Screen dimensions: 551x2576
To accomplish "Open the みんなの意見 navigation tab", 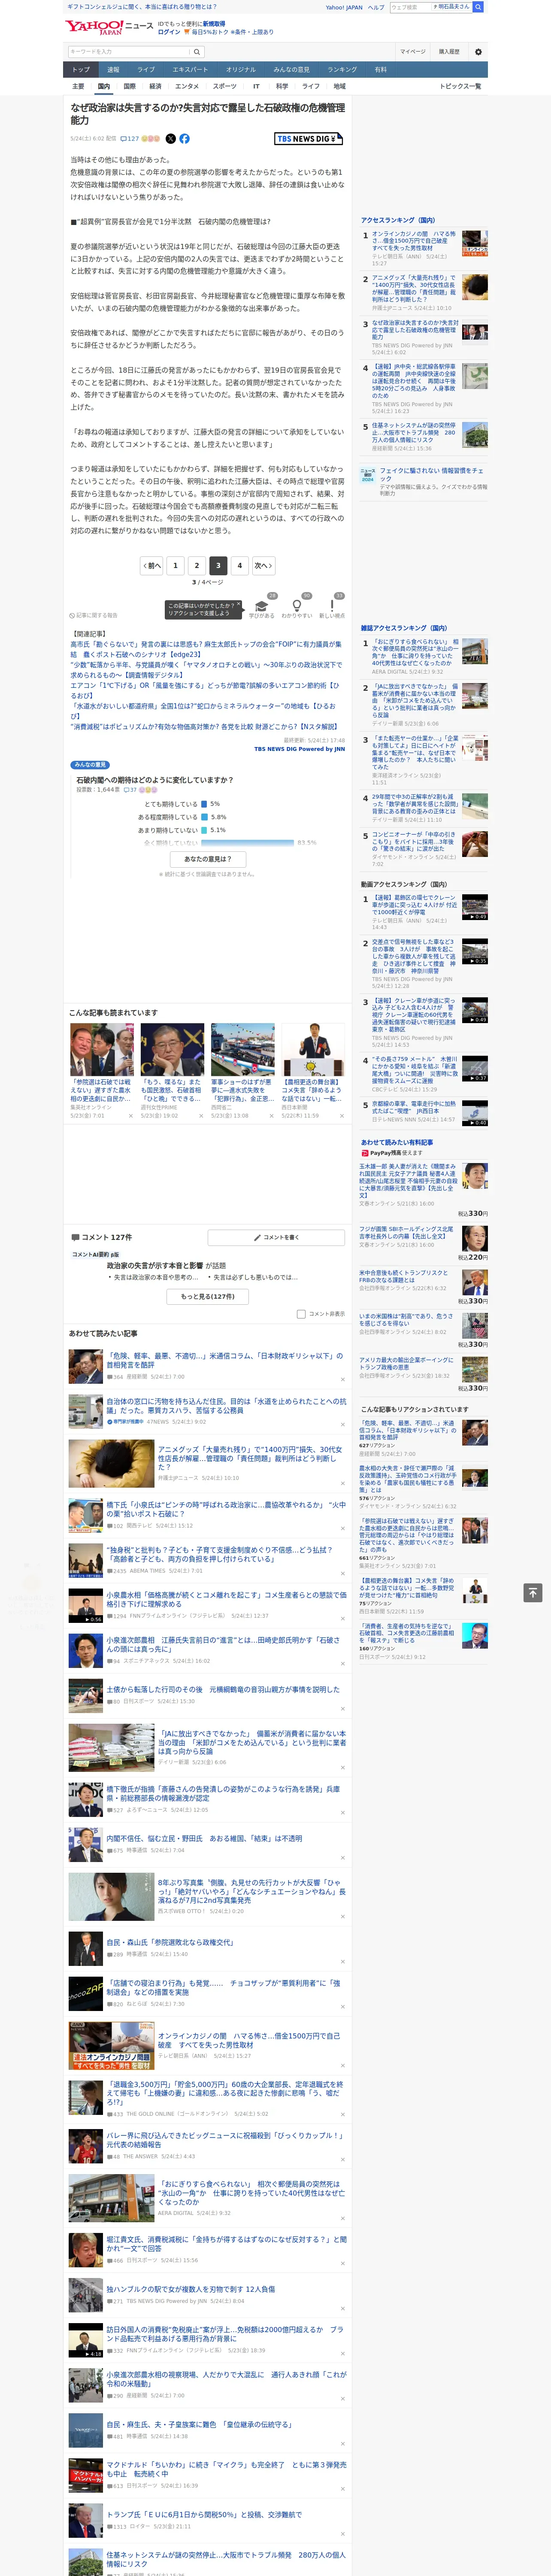I will pyautogui.click(x=291, y=70).
